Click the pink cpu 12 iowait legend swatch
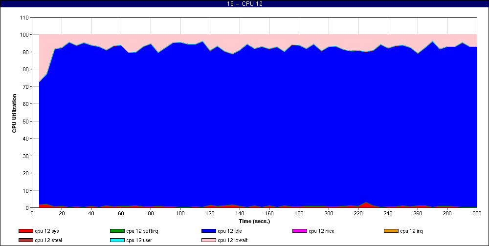Screen dimensions: 489x246 pos(209,241)
